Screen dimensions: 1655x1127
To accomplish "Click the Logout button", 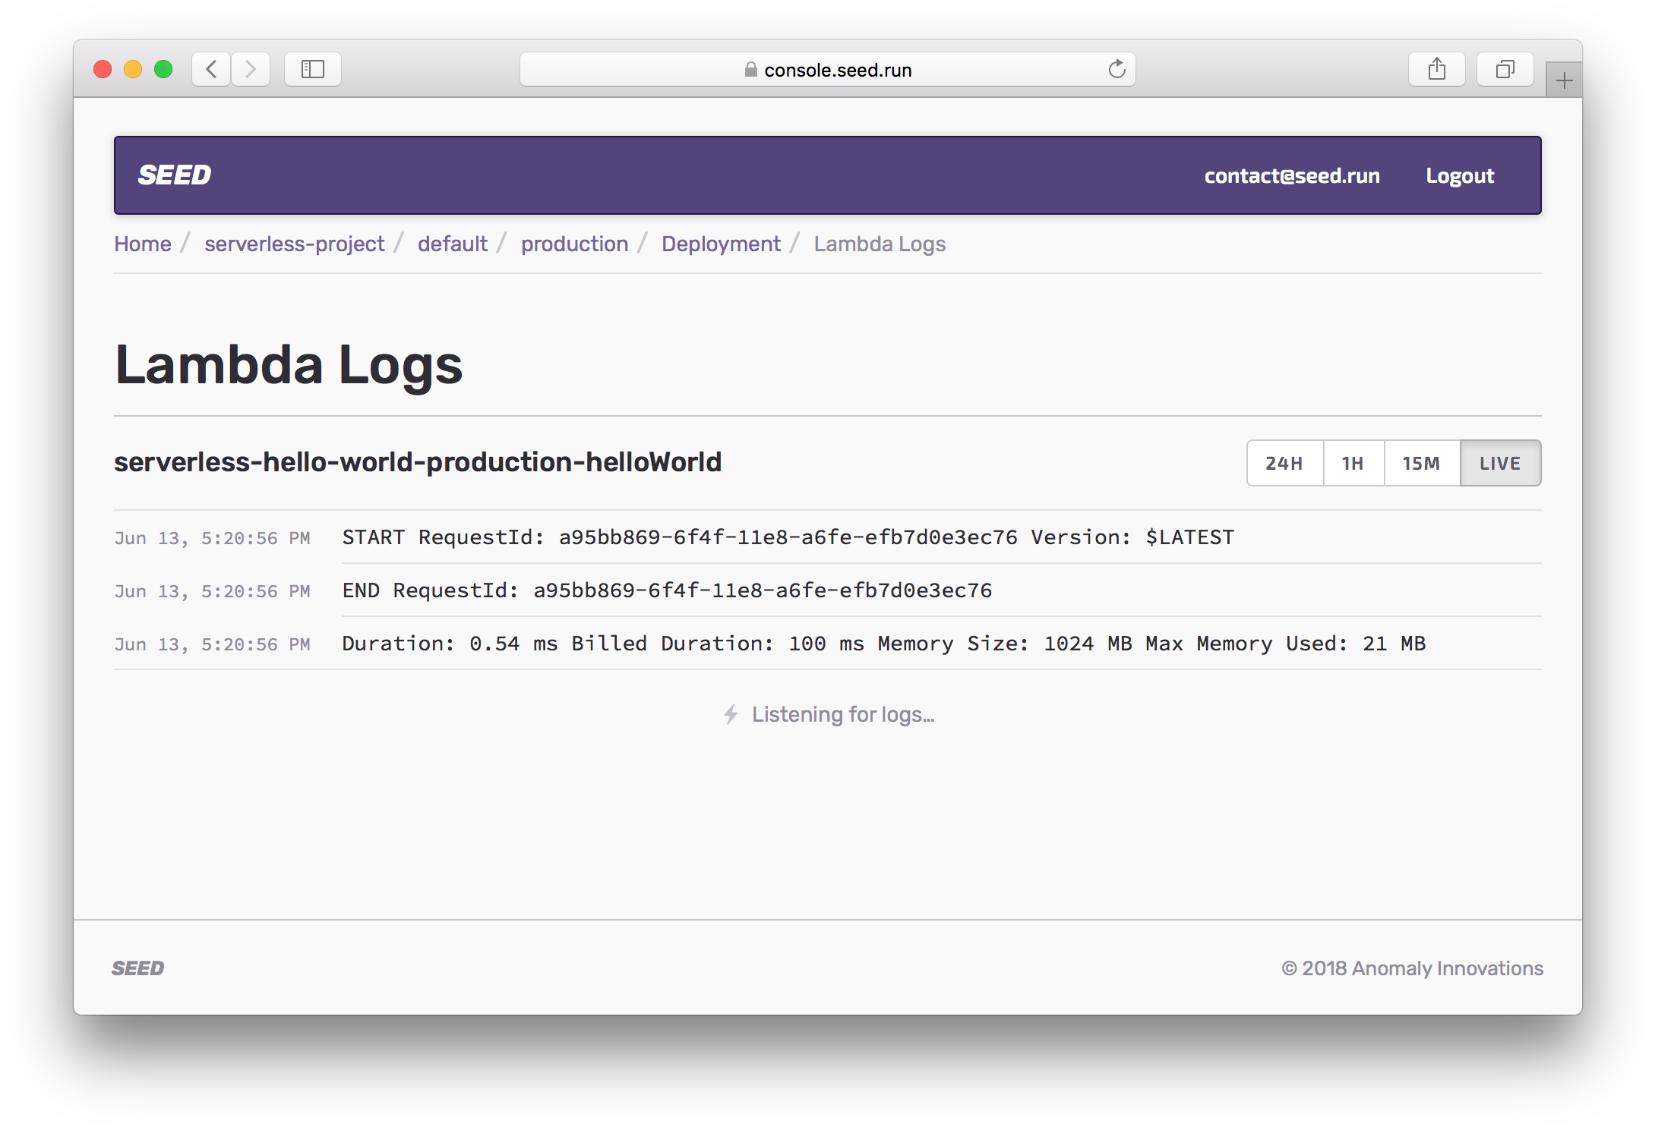I will pyautogui.click(x=1460, y=175).
